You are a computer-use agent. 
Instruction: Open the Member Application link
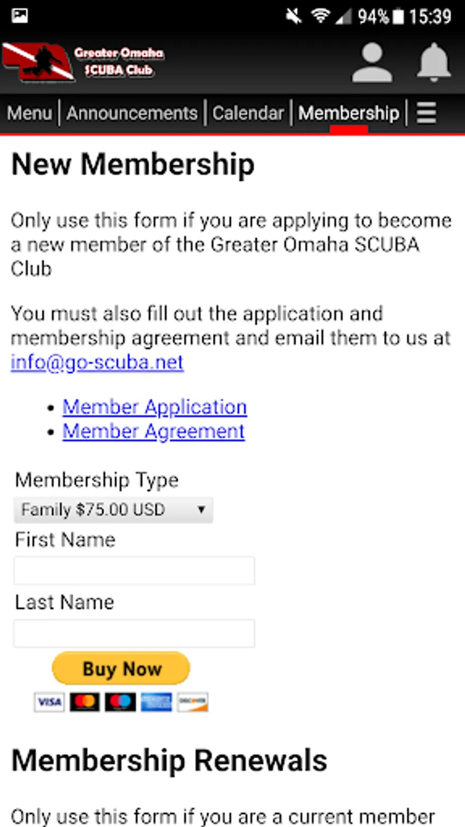click(155, 407)
